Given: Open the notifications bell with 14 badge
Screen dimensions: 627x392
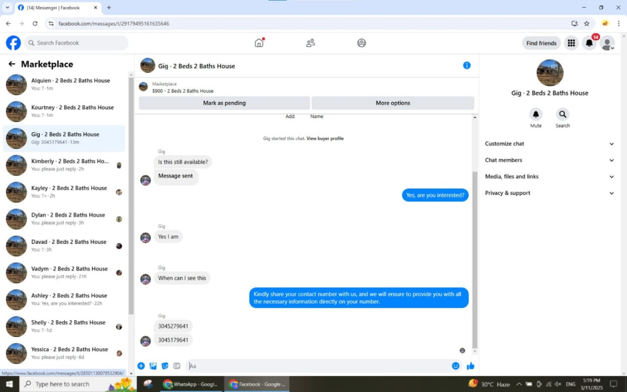Looking at the screenshot, I should (x=589, y=43).
